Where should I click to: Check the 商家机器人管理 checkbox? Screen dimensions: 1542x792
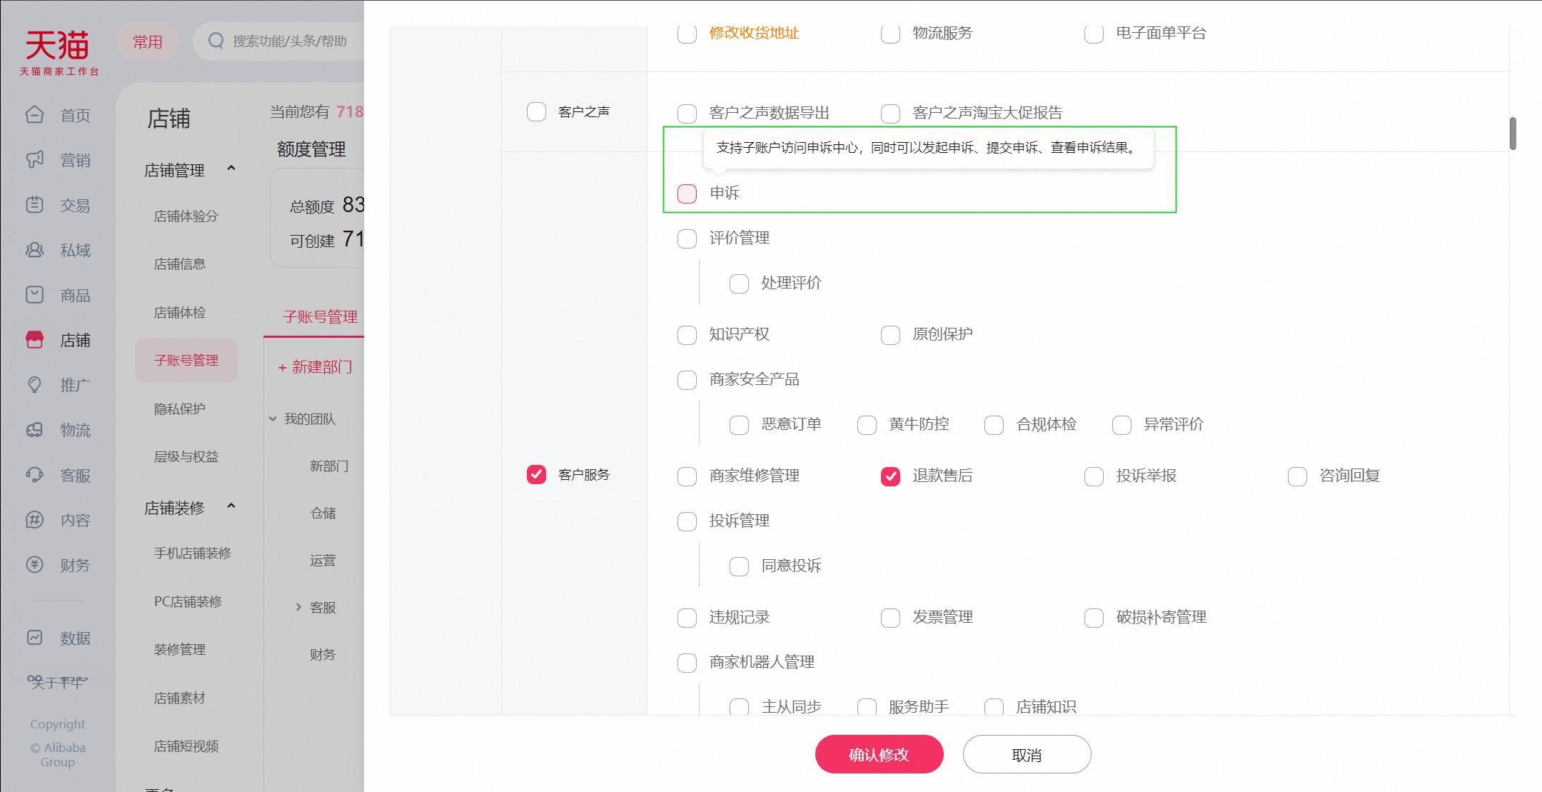coord(687,663)
